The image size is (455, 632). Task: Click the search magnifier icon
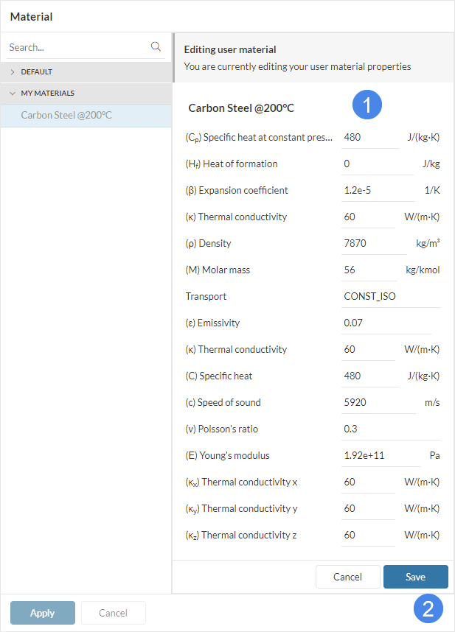[156, 46]
